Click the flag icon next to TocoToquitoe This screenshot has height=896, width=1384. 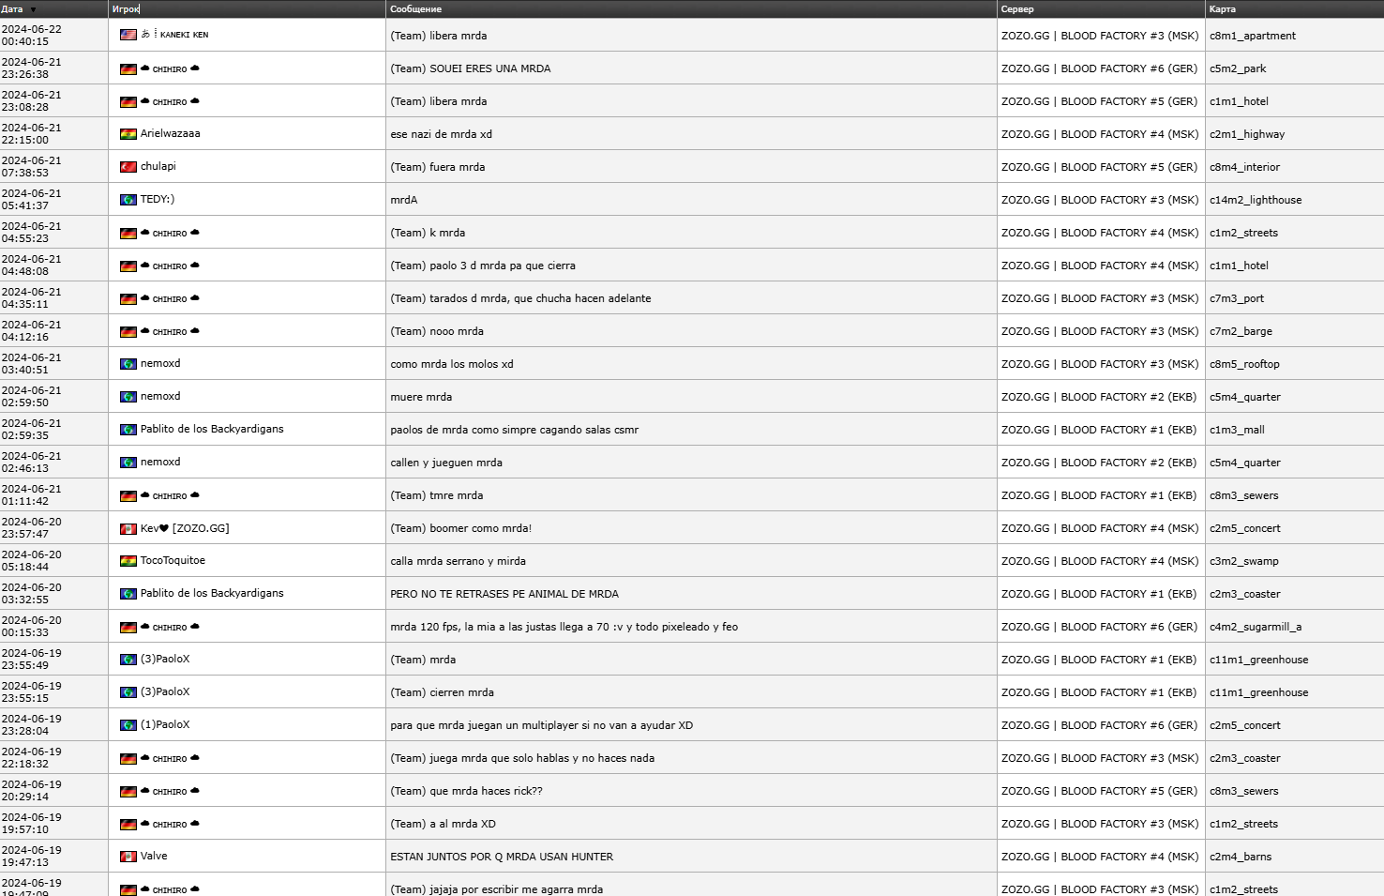pyautogui.click(x=128, y=561)
